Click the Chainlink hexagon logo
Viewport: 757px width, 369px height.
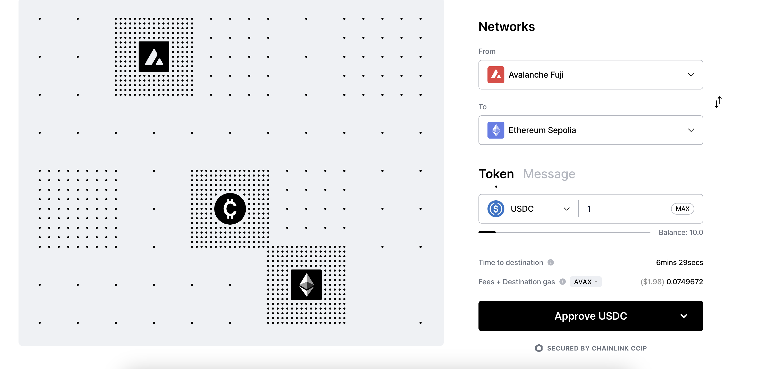pos(539,348)
